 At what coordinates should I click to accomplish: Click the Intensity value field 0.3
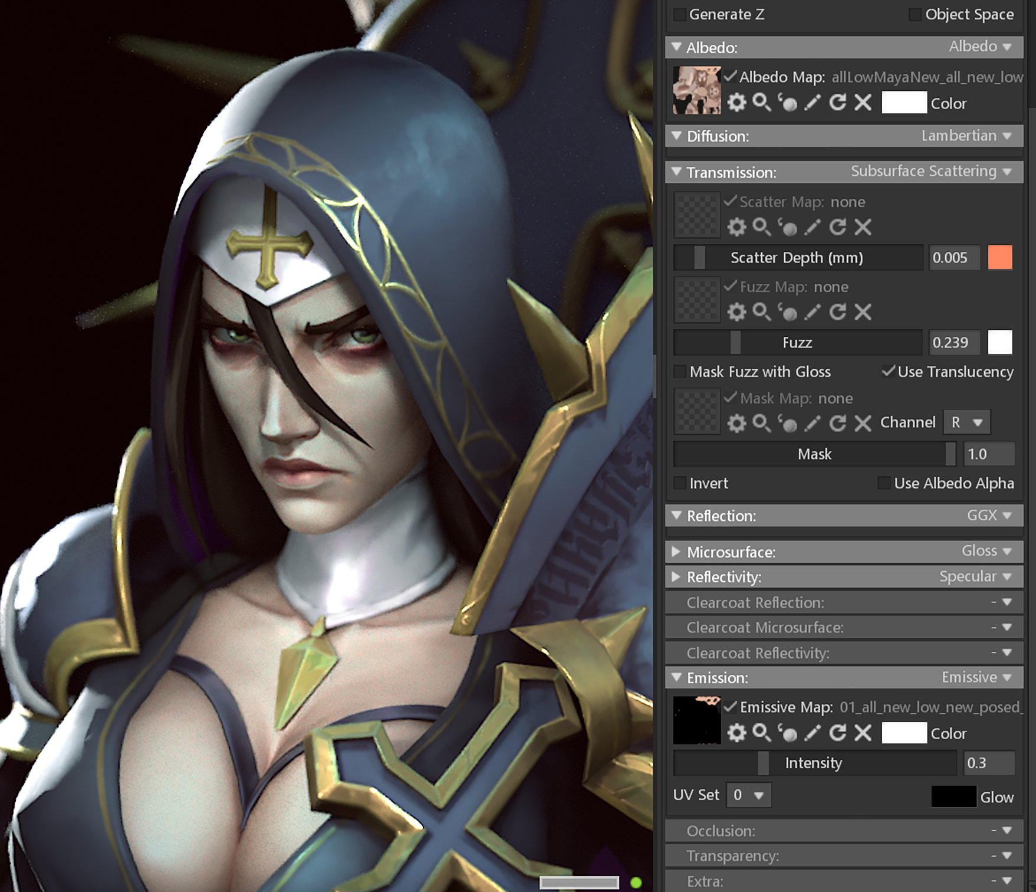[x=989, y=763]
